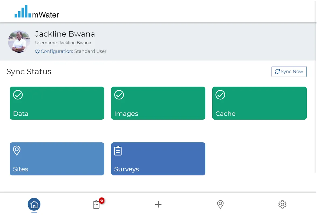Open the Sites tile

(x=57, y=159)
